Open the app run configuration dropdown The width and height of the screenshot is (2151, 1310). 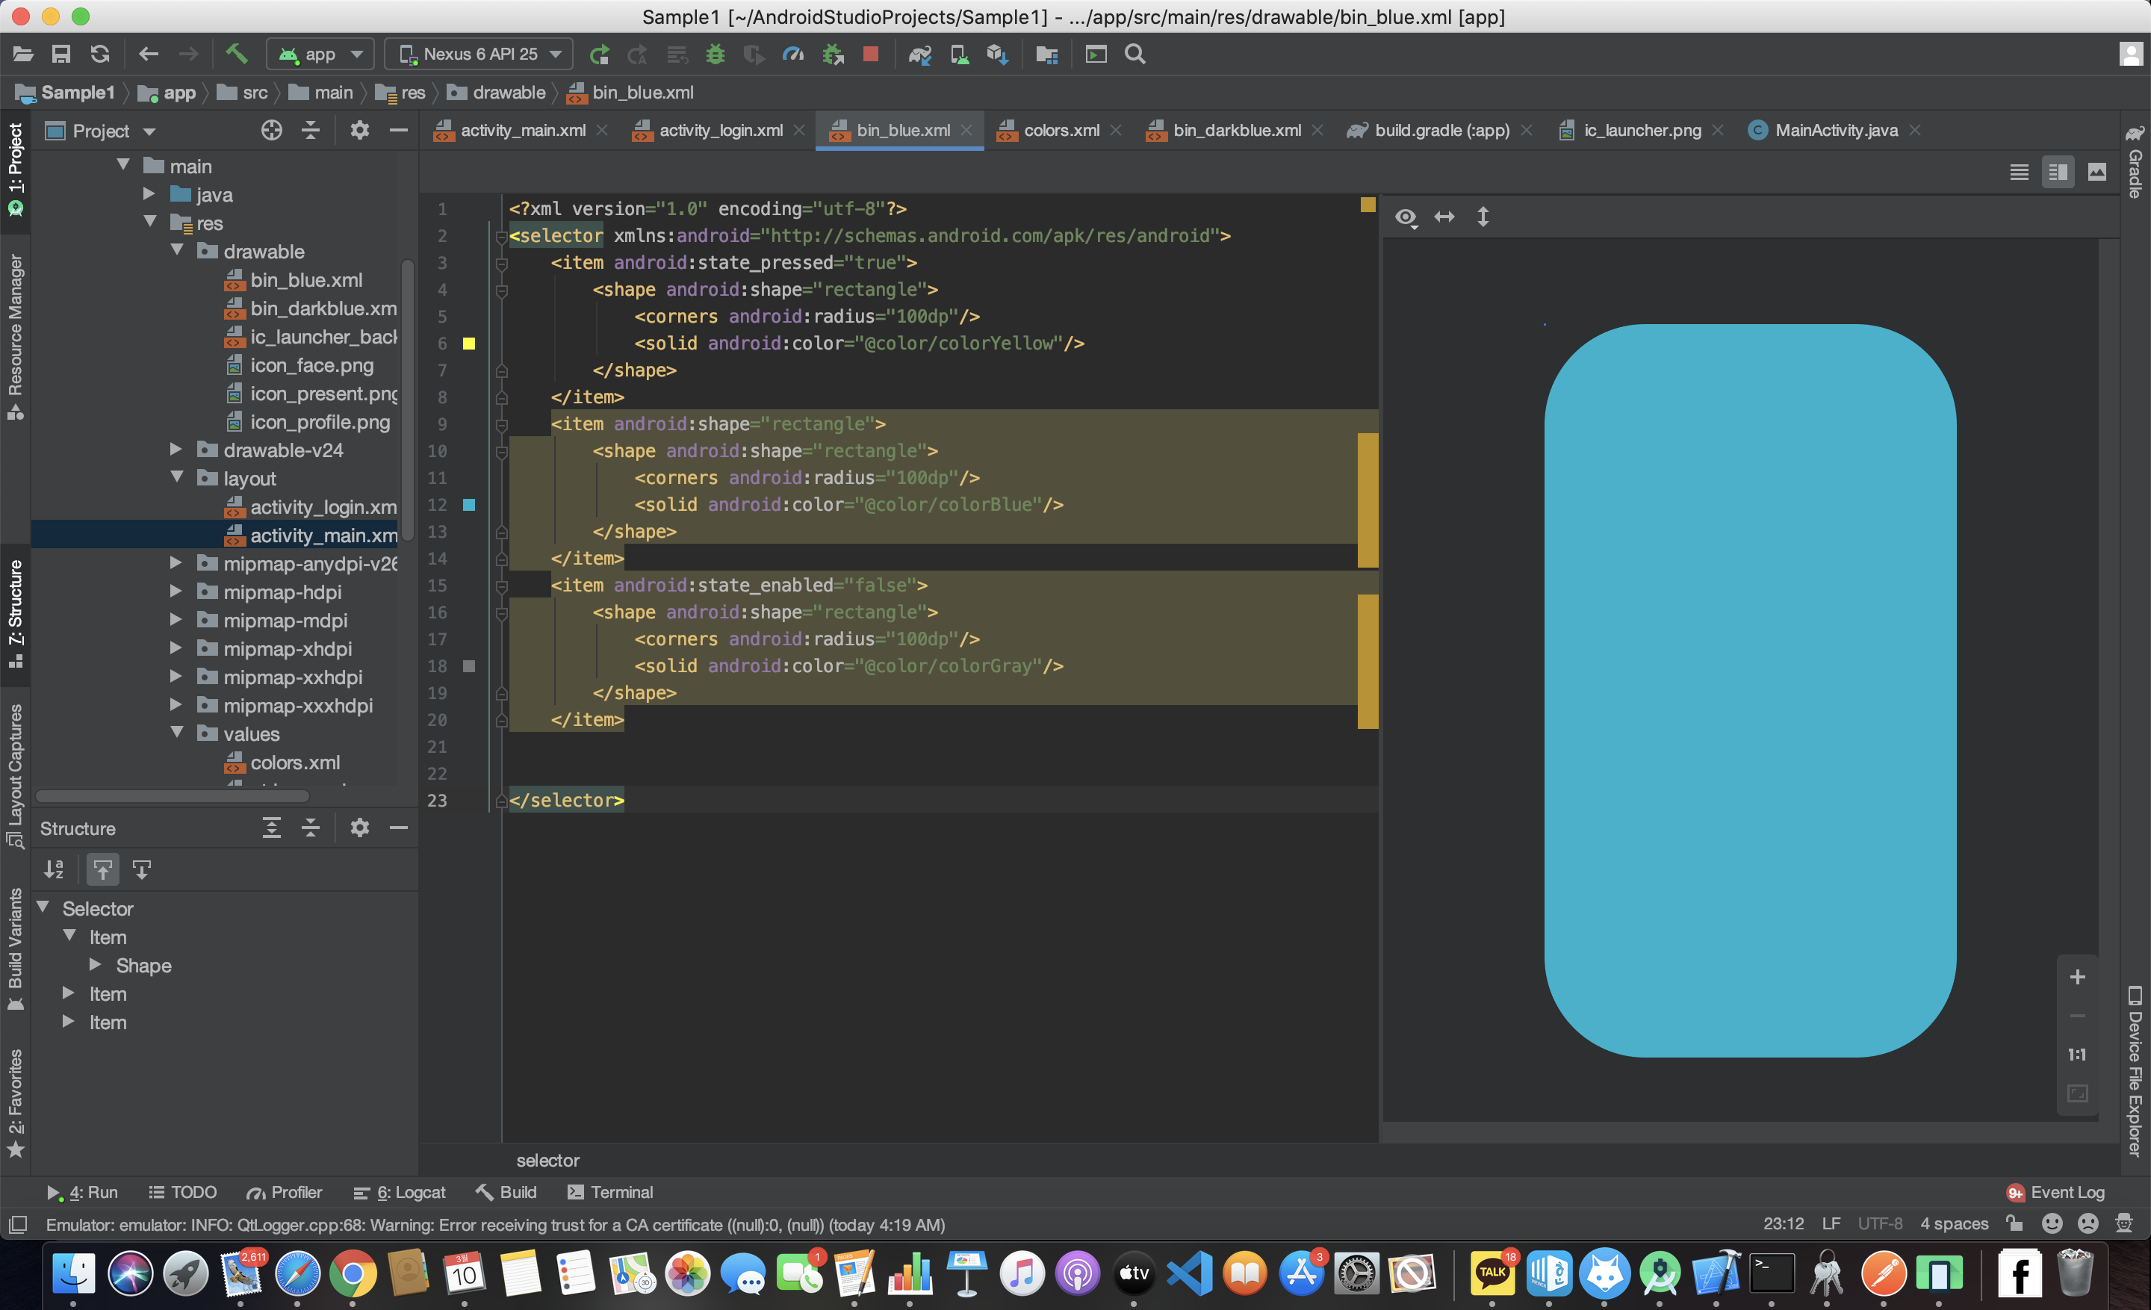click(320, 54)
